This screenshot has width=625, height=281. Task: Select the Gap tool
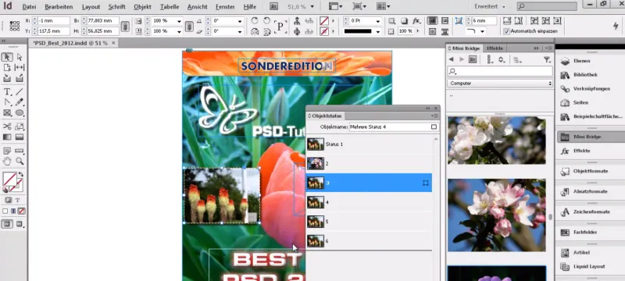click(20, 68)
